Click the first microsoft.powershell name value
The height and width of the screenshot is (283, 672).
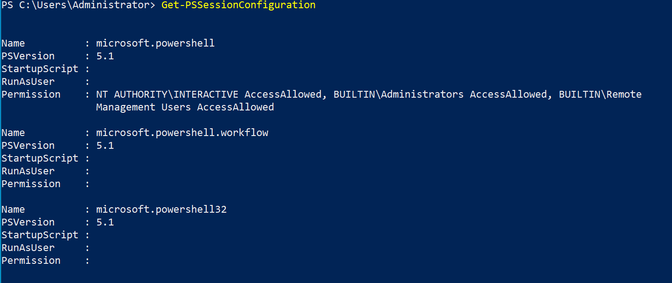155,43
